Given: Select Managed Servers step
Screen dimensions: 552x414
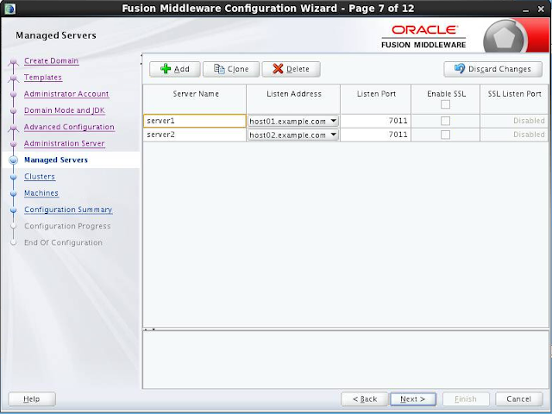Looking at the screenshot, I should 56,160.
